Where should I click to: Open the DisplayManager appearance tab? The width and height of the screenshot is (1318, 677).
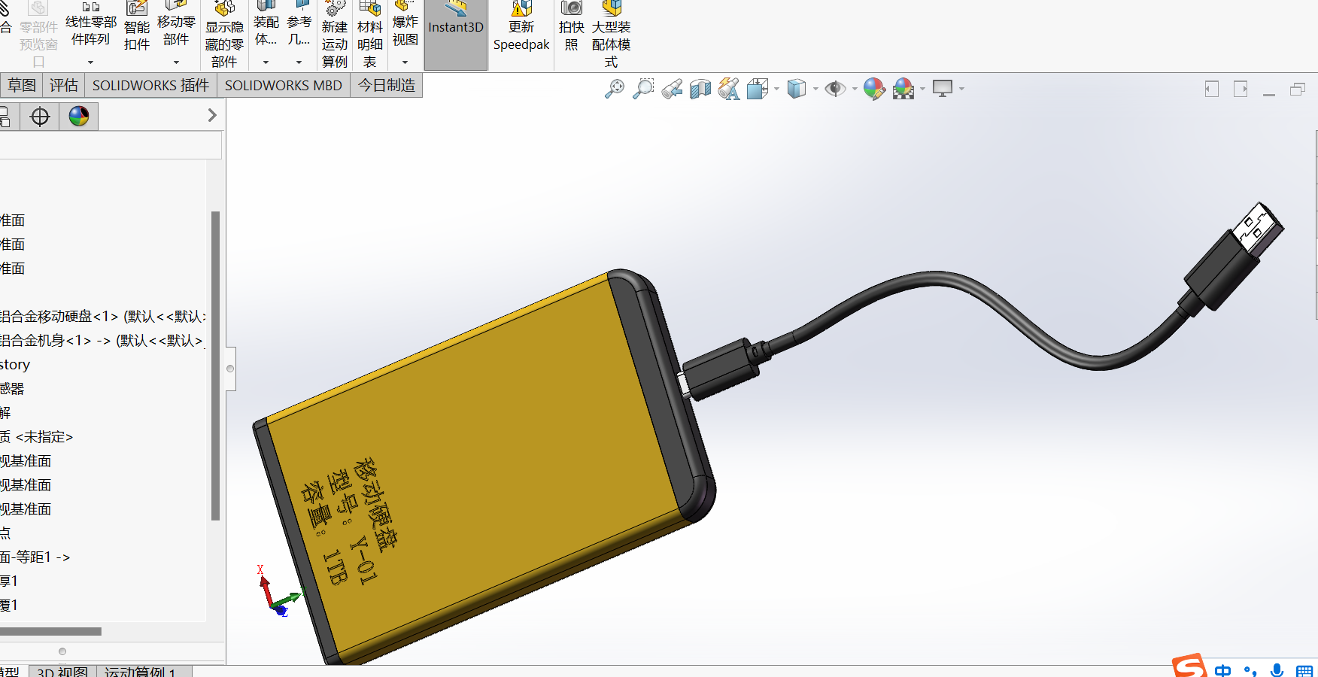click(x=79, y=116)
